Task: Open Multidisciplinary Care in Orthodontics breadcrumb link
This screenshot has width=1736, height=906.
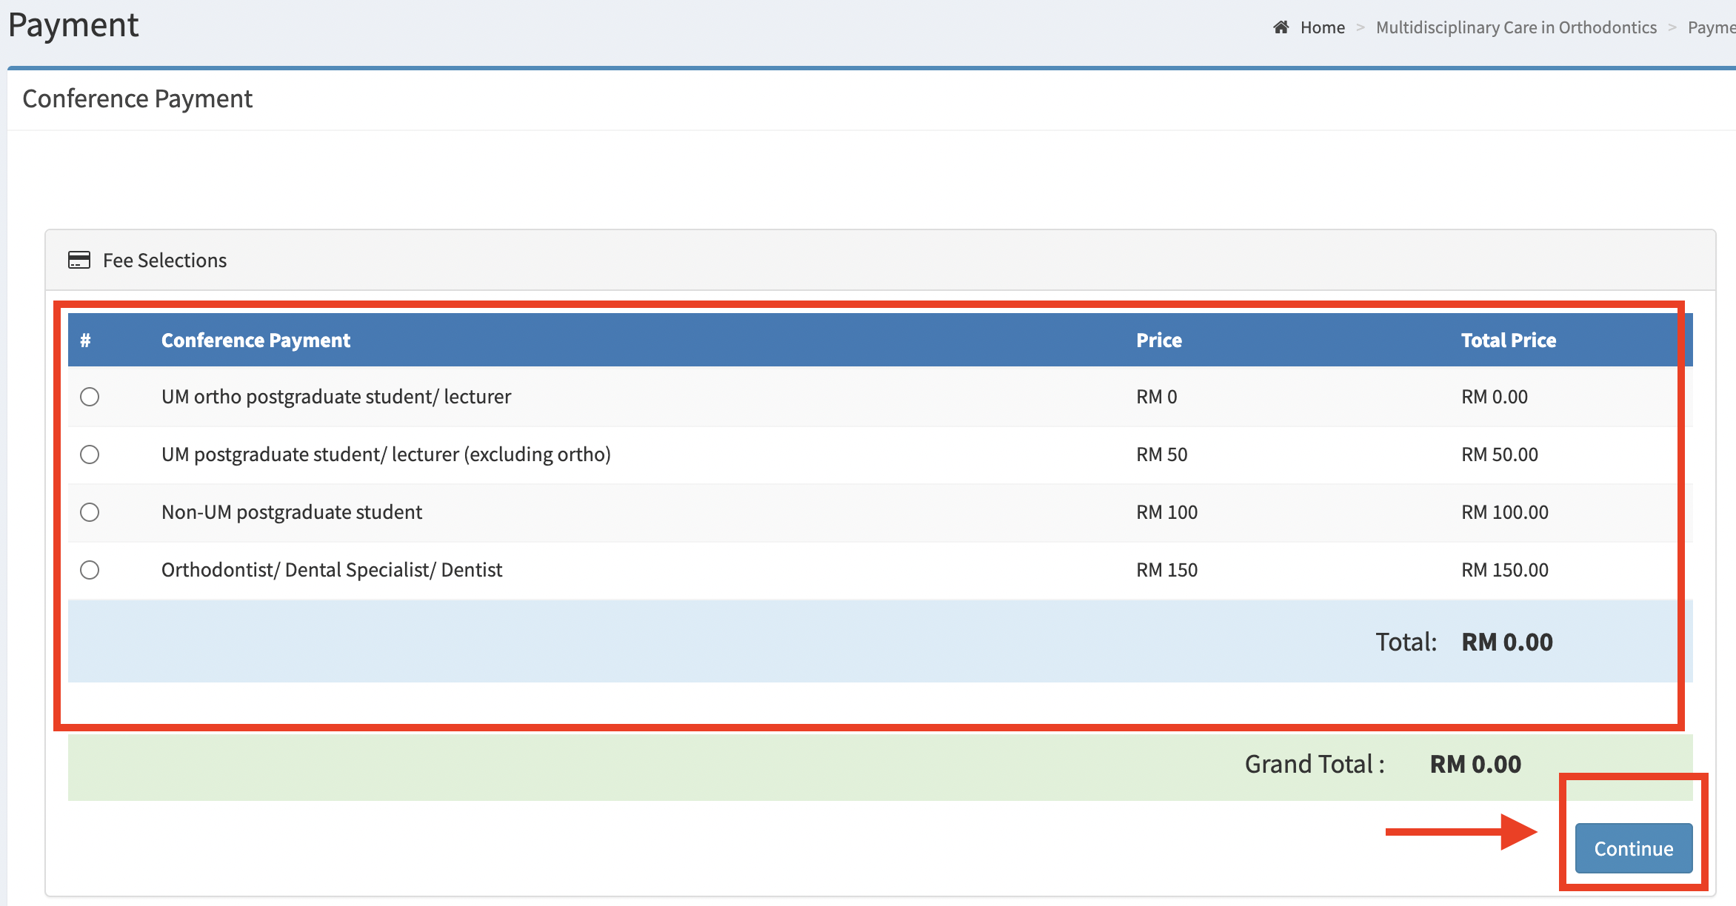Action: (1516, 27)
